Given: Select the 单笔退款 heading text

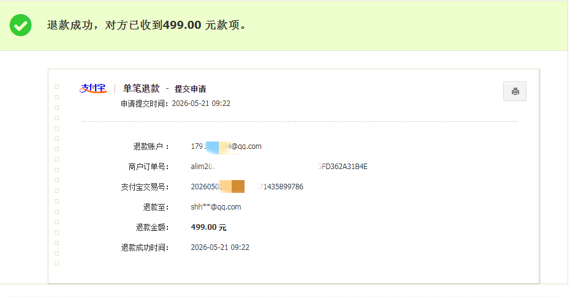Looking at the screenshot, I should pyautogui.click(x=142, y=88).
